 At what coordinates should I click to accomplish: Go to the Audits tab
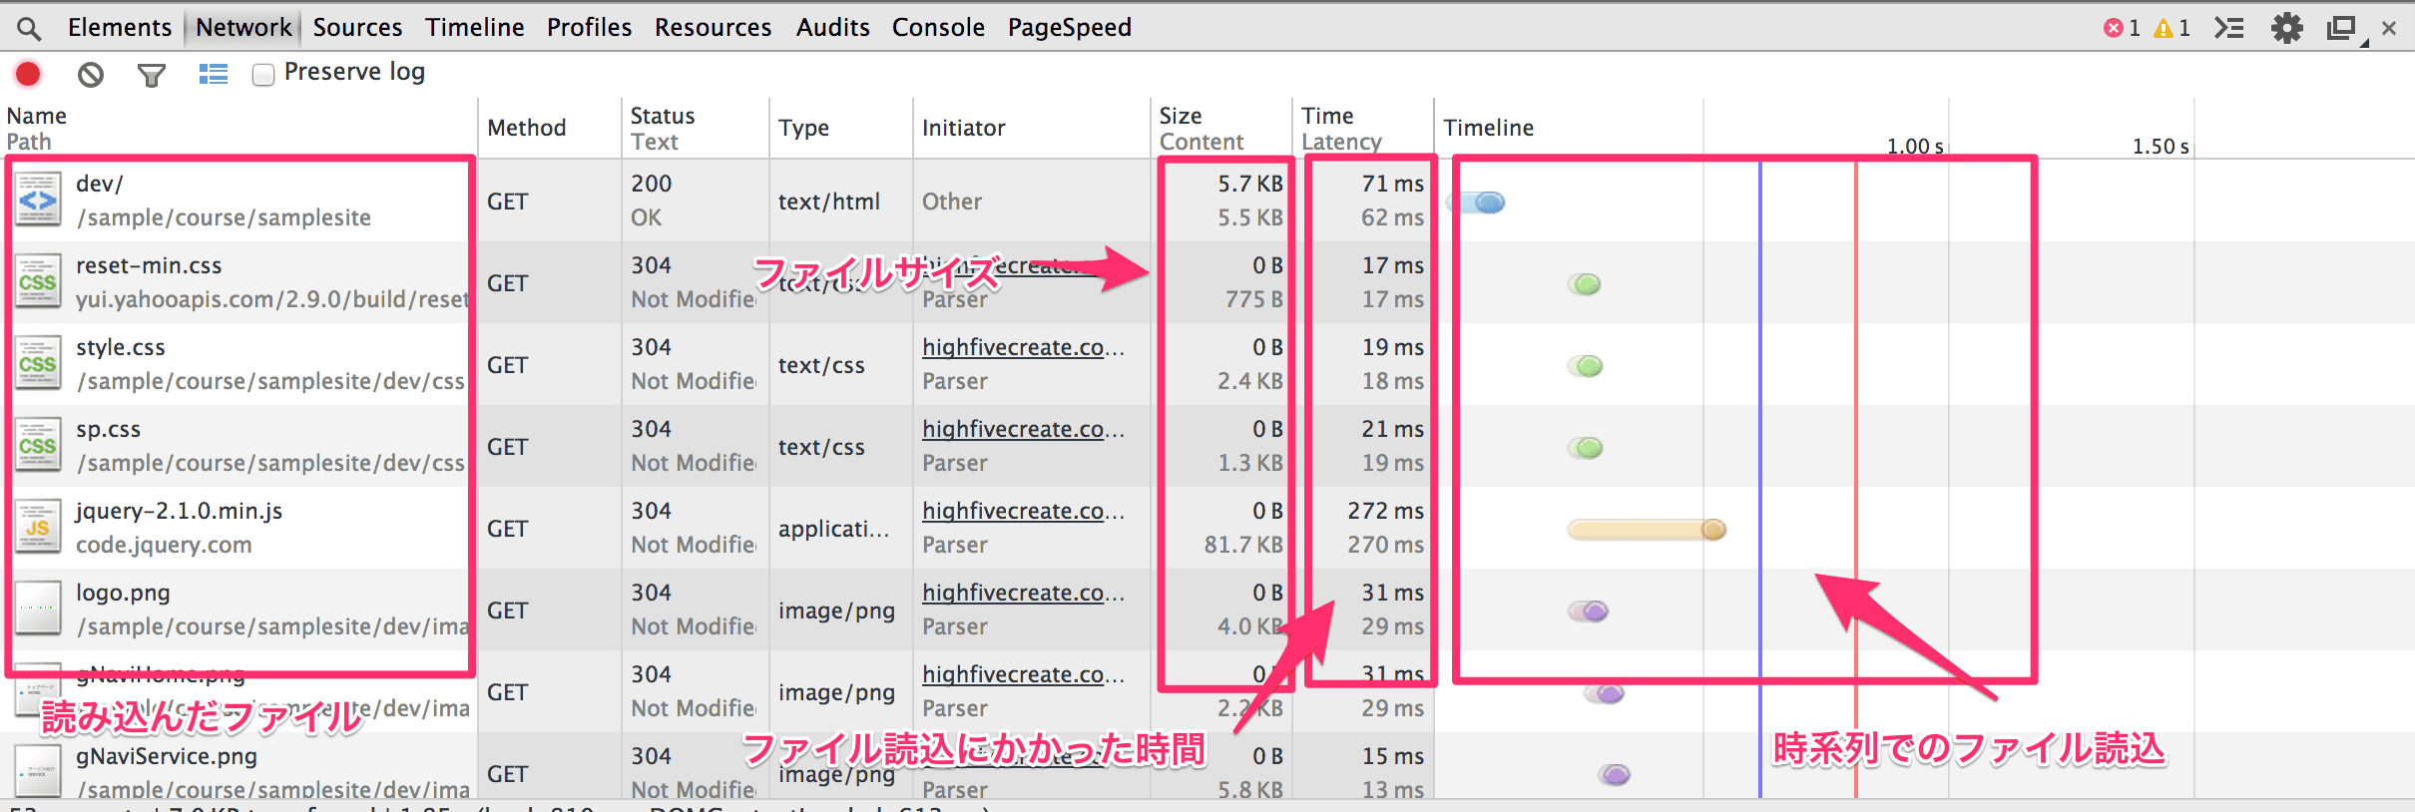click(x=832, y=27)
